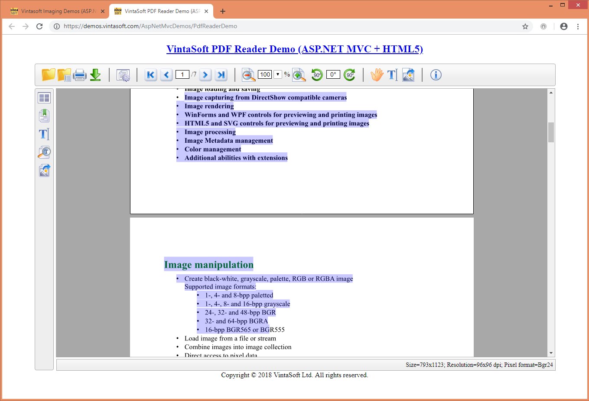
Task: Go forward in browser history
Action: [26, 26]
